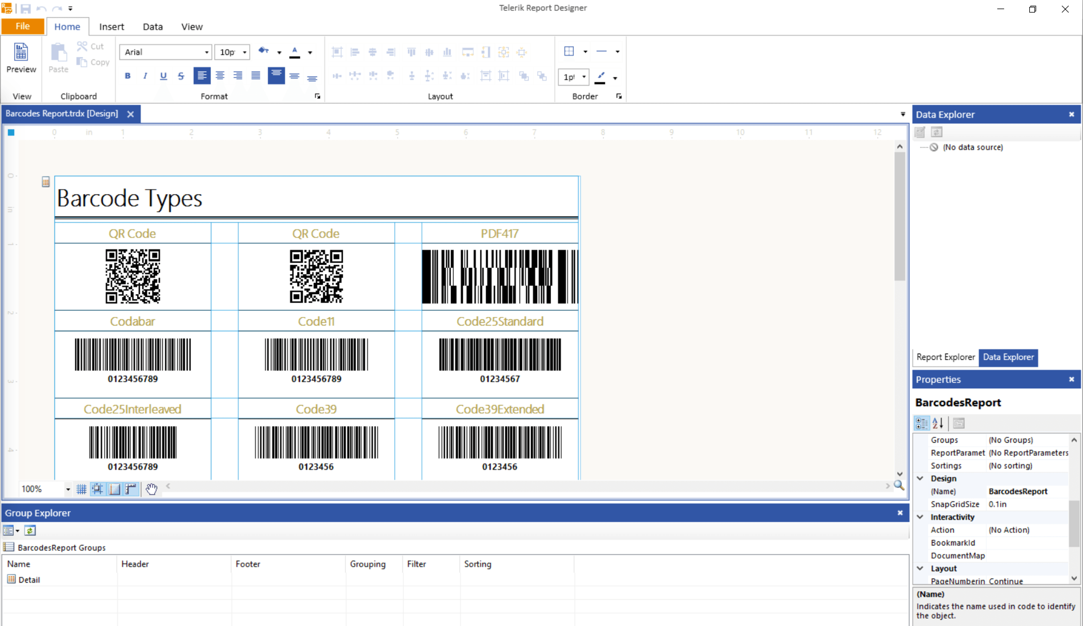The width and height of the screenshot is (1083, 626).
Task: Click the Data ribbon tab
Action: click(x=152, y=26)
